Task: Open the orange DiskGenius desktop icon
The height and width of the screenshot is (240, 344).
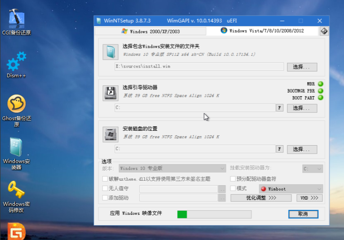Action: [x=17, y=231]
